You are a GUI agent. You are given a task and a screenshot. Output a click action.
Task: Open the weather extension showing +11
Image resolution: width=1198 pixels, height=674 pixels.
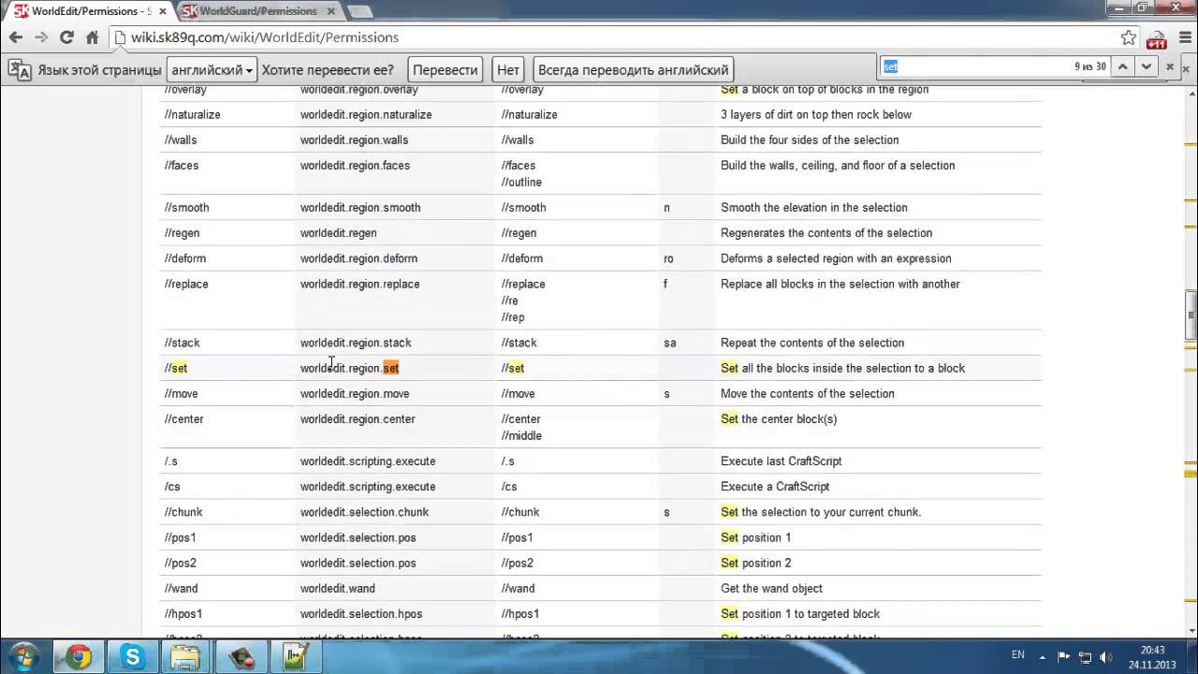click(x=1156, y=38)
